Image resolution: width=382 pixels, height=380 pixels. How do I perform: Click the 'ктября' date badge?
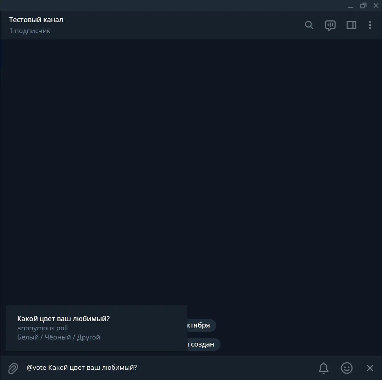pyautogui.click(x=201, y=325)
